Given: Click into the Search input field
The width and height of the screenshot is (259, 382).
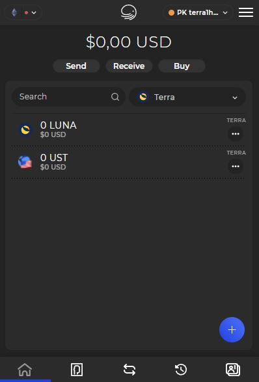Looking at the screenshot, I should click(68, 97).
